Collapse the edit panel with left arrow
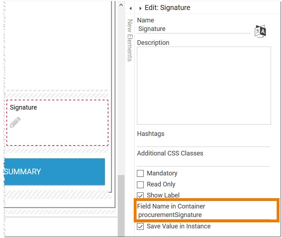The height and width of the screenshot is (238, 282). point(130,8)
